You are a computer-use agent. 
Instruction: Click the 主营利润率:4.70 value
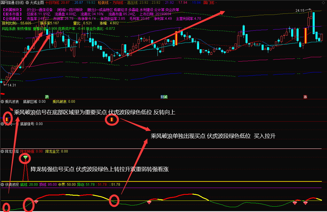pyautogui.click(x=188, y=19)
